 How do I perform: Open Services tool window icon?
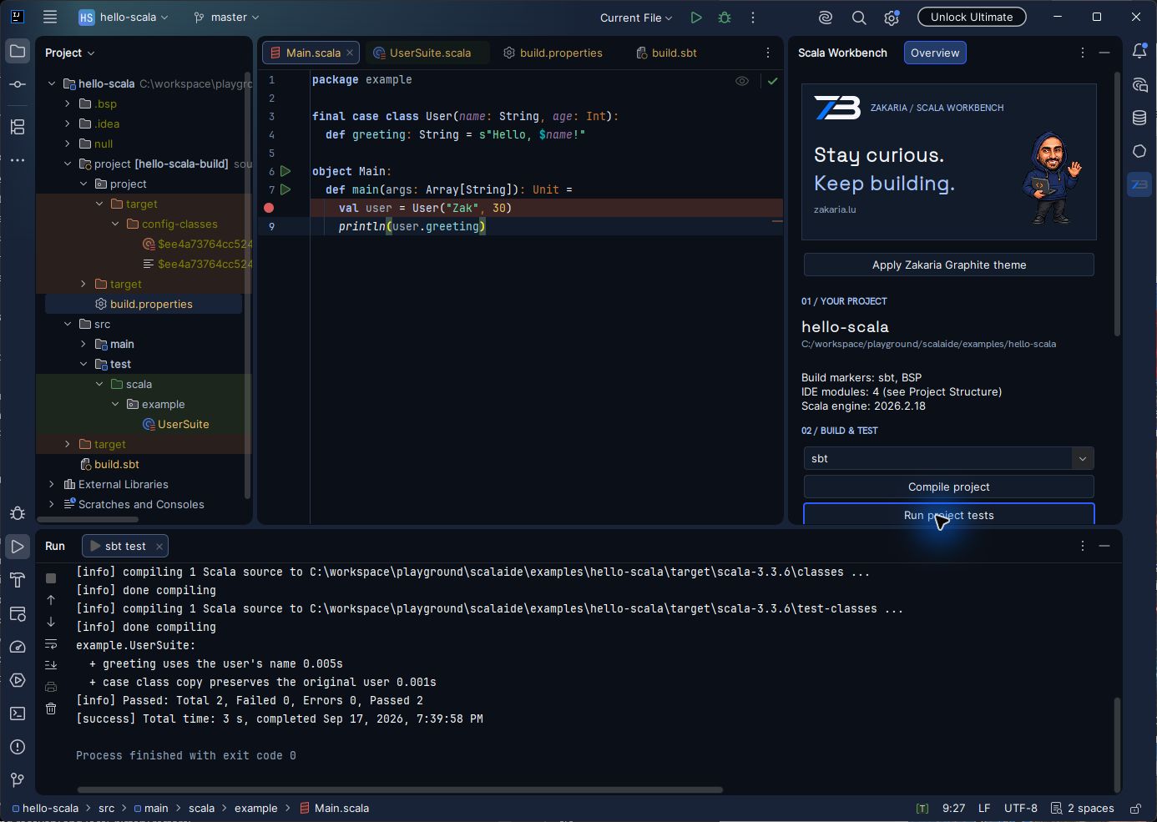[x=18, y=680]
